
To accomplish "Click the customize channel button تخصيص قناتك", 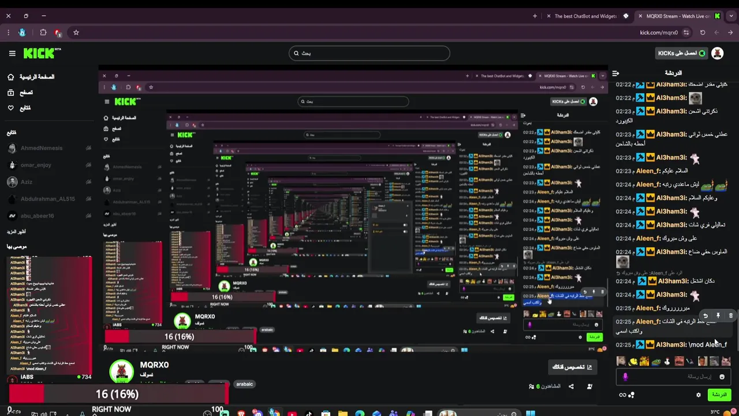I will pyautogui.click(x=573, y=367).
